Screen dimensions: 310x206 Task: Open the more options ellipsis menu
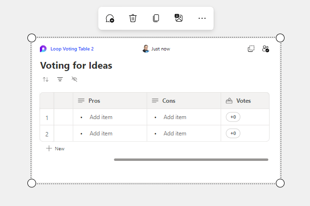click(202, 18)
